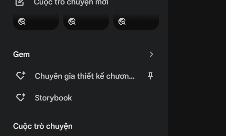
Task: Click the gem sparkle icon beside Storybook
Action: pyautogui.click(x=21, y=97)
